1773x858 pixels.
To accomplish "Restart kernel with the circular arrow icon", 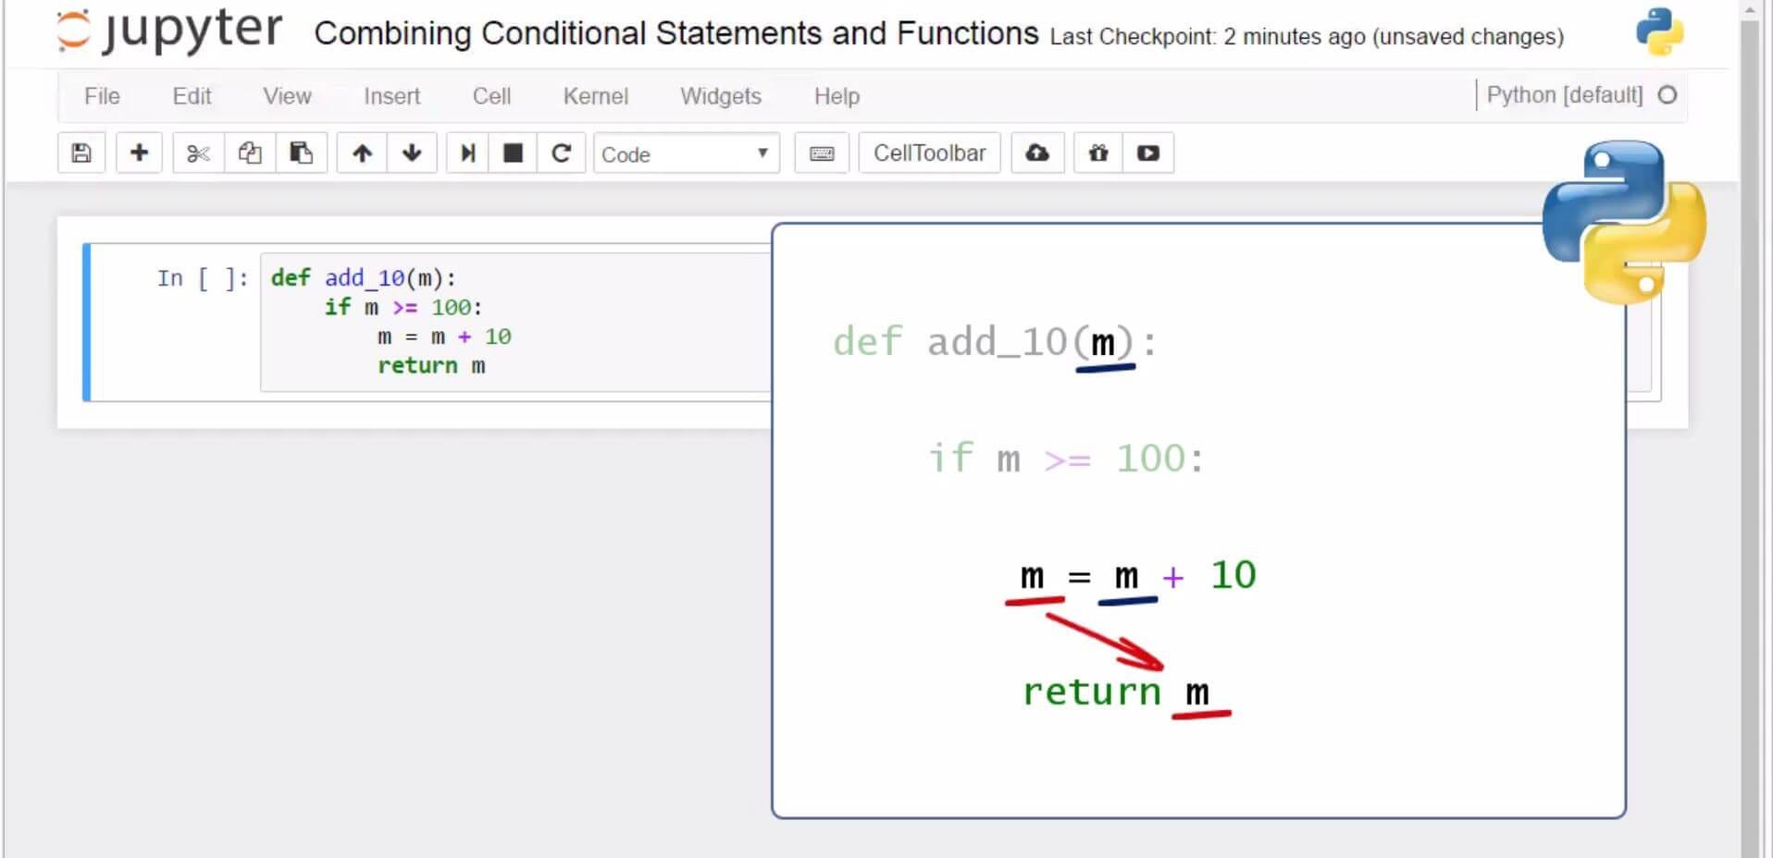I will (x=561, y=153).
